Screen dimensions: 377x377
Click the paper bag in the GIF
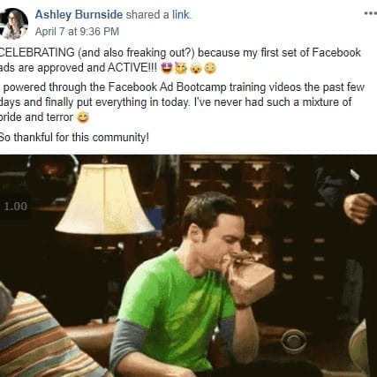[253, 280]
